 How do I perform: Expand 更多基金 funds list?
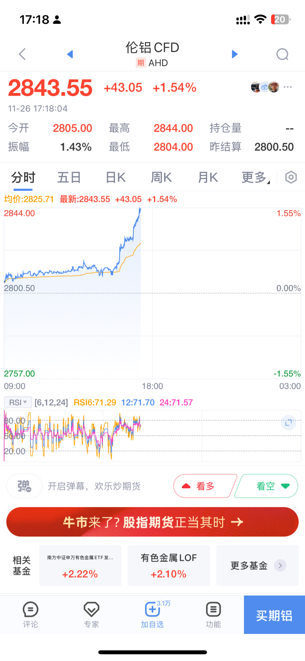pos(257,565)
